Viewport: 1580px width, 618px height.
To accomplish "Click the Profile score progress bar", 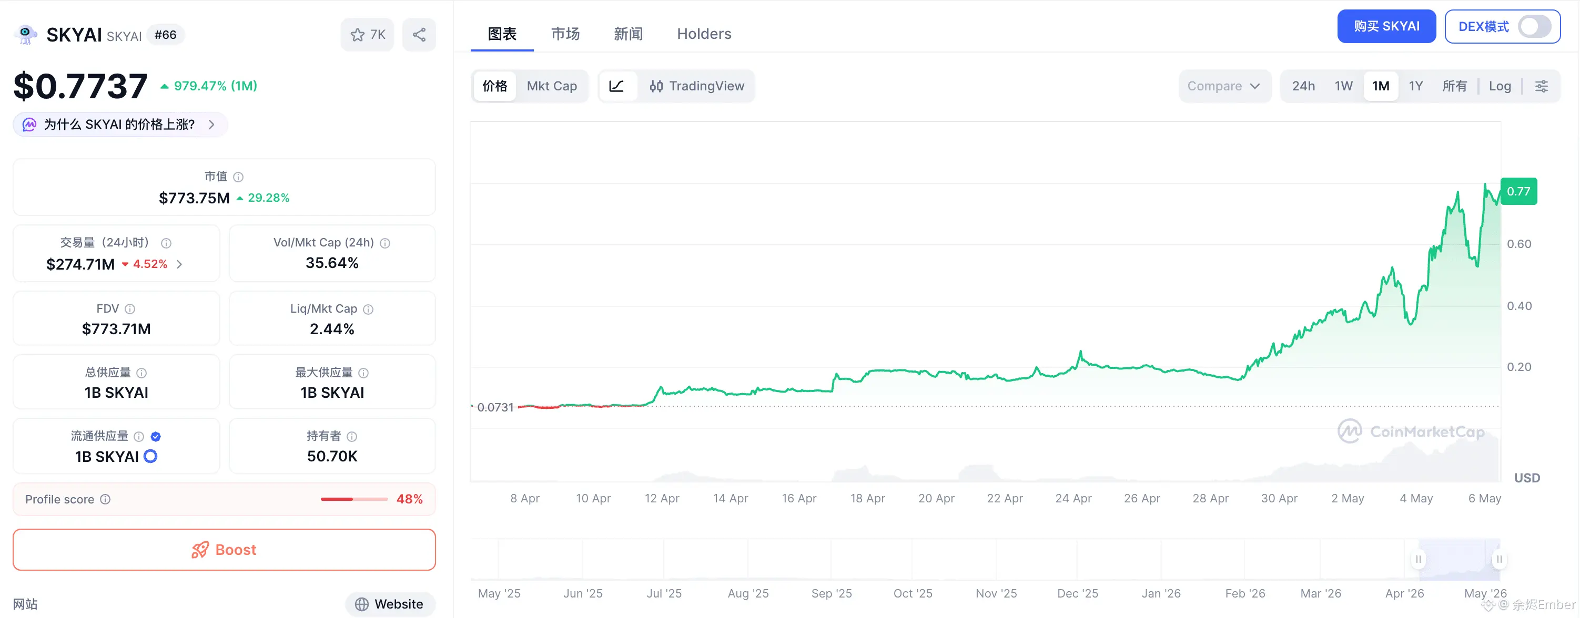I will click(354, 499).
